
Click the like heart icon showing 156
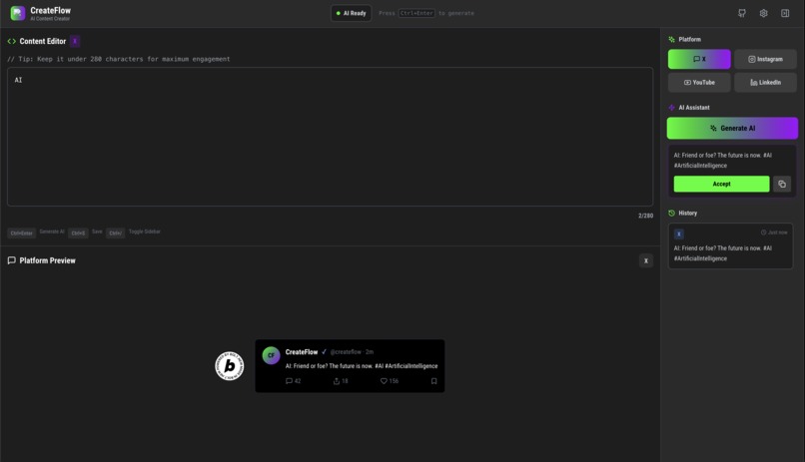pos(384,381)
